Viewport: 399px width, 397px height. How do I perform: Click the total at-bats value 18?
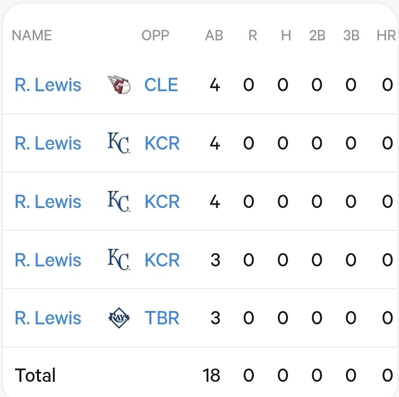(x=212, y=375)
